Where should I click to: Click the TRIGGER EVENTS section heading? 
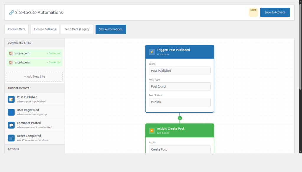pyautogui.click(x=19, y=88)
